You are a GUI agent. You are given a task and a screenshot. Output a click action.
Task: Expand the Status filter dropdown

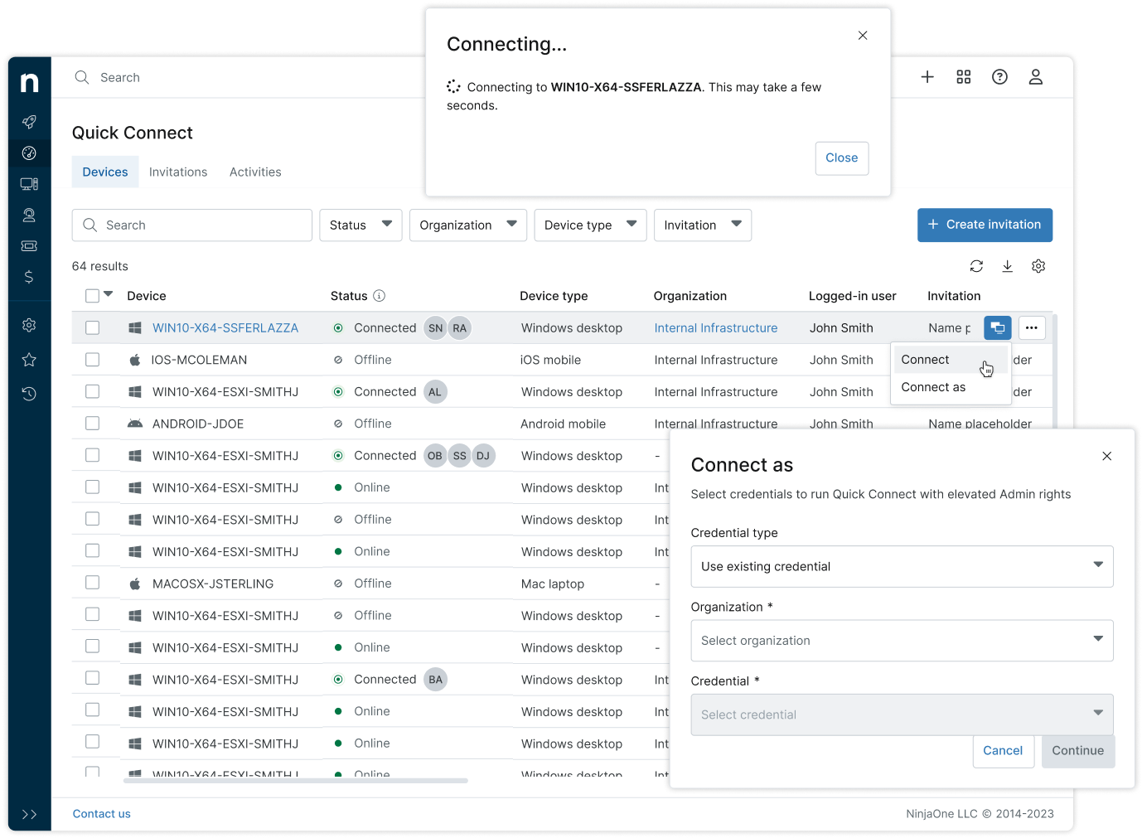pyautogui.click(x=361, y=225)
